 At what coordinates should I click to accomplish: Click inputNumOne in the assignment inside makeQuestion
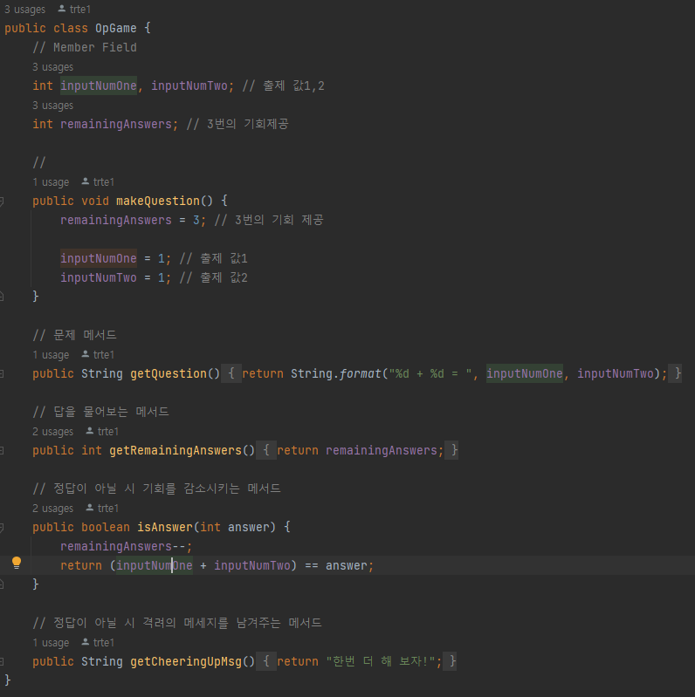pyautogui.click(x=99, y=258)
